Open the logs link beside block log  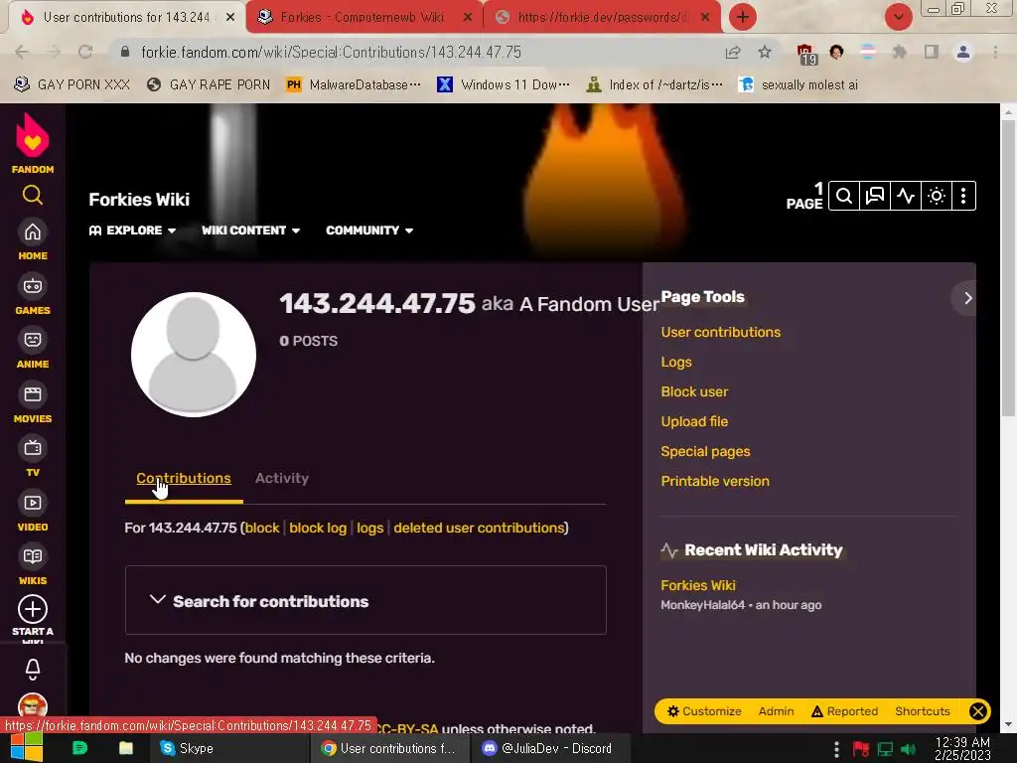369,529
